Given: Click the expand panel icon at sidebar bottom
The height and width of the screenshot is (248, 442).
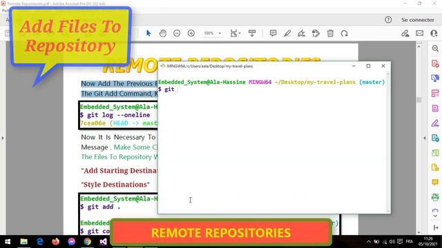Looking at the screenshot, I should tap(436, 228).
